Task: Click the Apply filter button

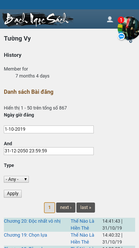Action: coord(13,194)
